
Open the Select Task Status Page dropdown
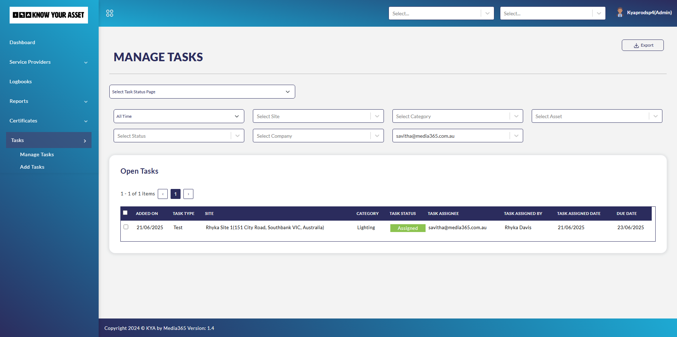(202, 92)
